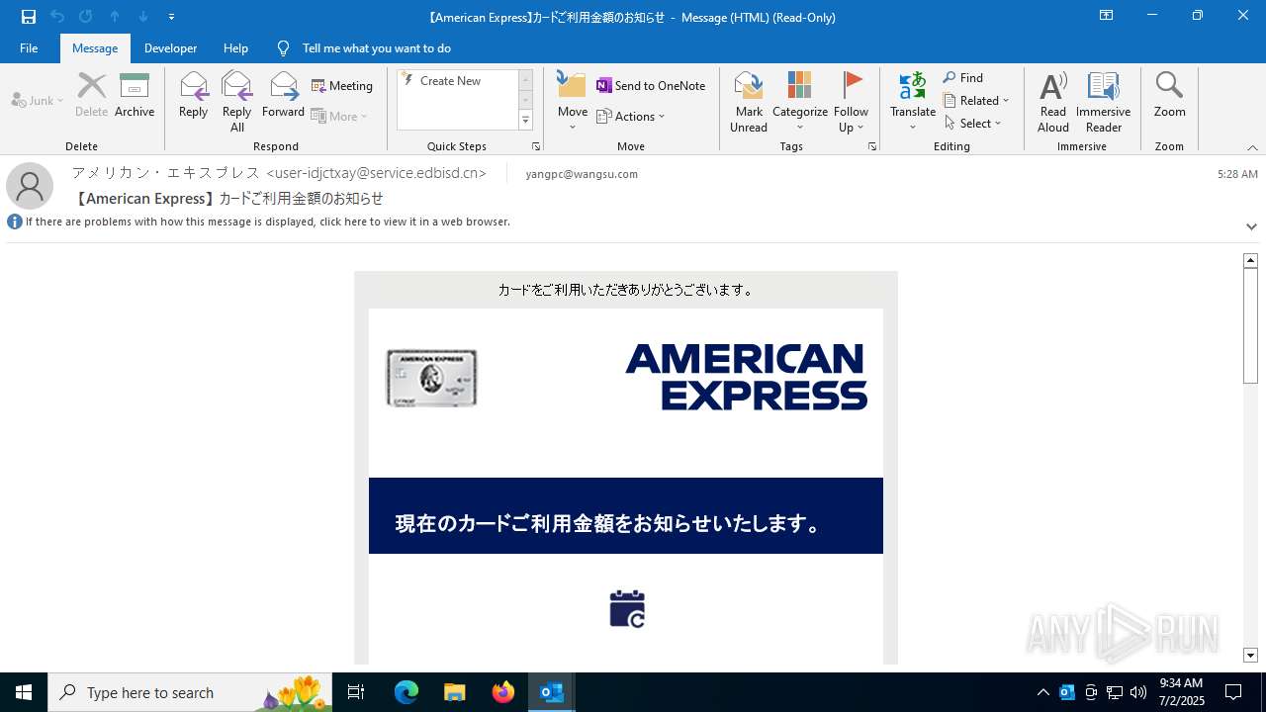This screenshot has width=1266, height=712.
Task: Save the message using the floppy icon
Action: coord(29,17)
